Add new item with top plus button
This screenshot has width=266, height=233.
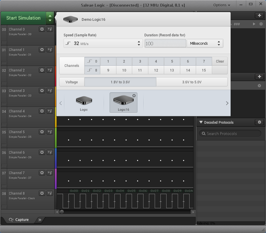point(259,16)
